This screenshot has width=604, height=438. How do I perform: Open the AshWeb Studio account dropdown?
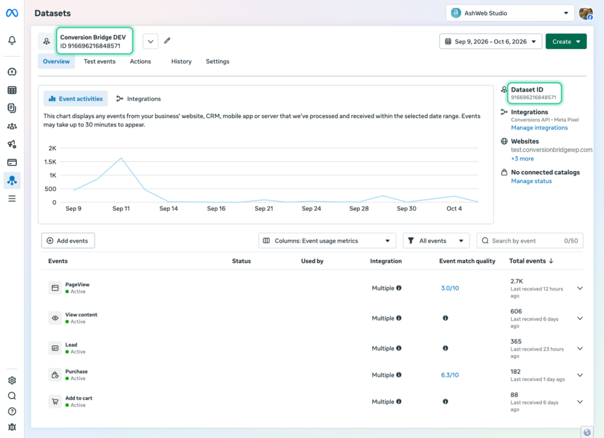pos(510,13)
